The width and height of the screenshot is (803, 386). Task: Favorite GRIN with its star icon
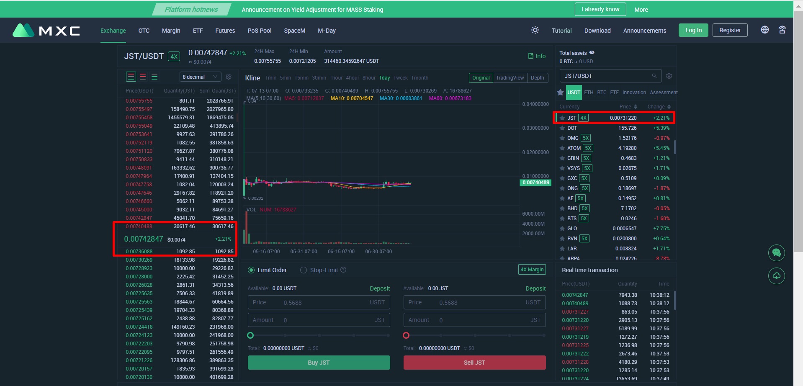(x=562, y=158)
